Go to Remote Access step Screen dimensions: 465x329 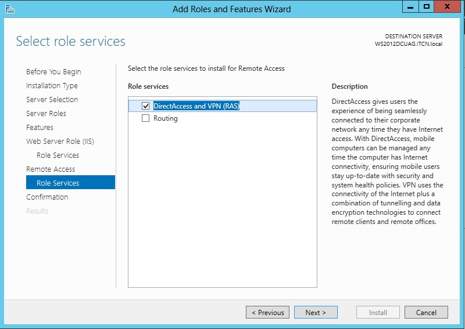51,169
